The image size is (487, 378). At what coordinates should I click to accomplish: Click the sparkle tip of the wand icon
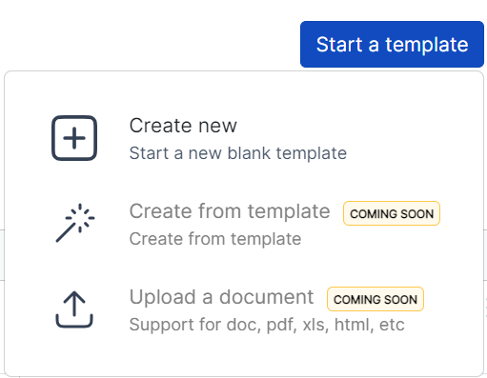(80, 218)
